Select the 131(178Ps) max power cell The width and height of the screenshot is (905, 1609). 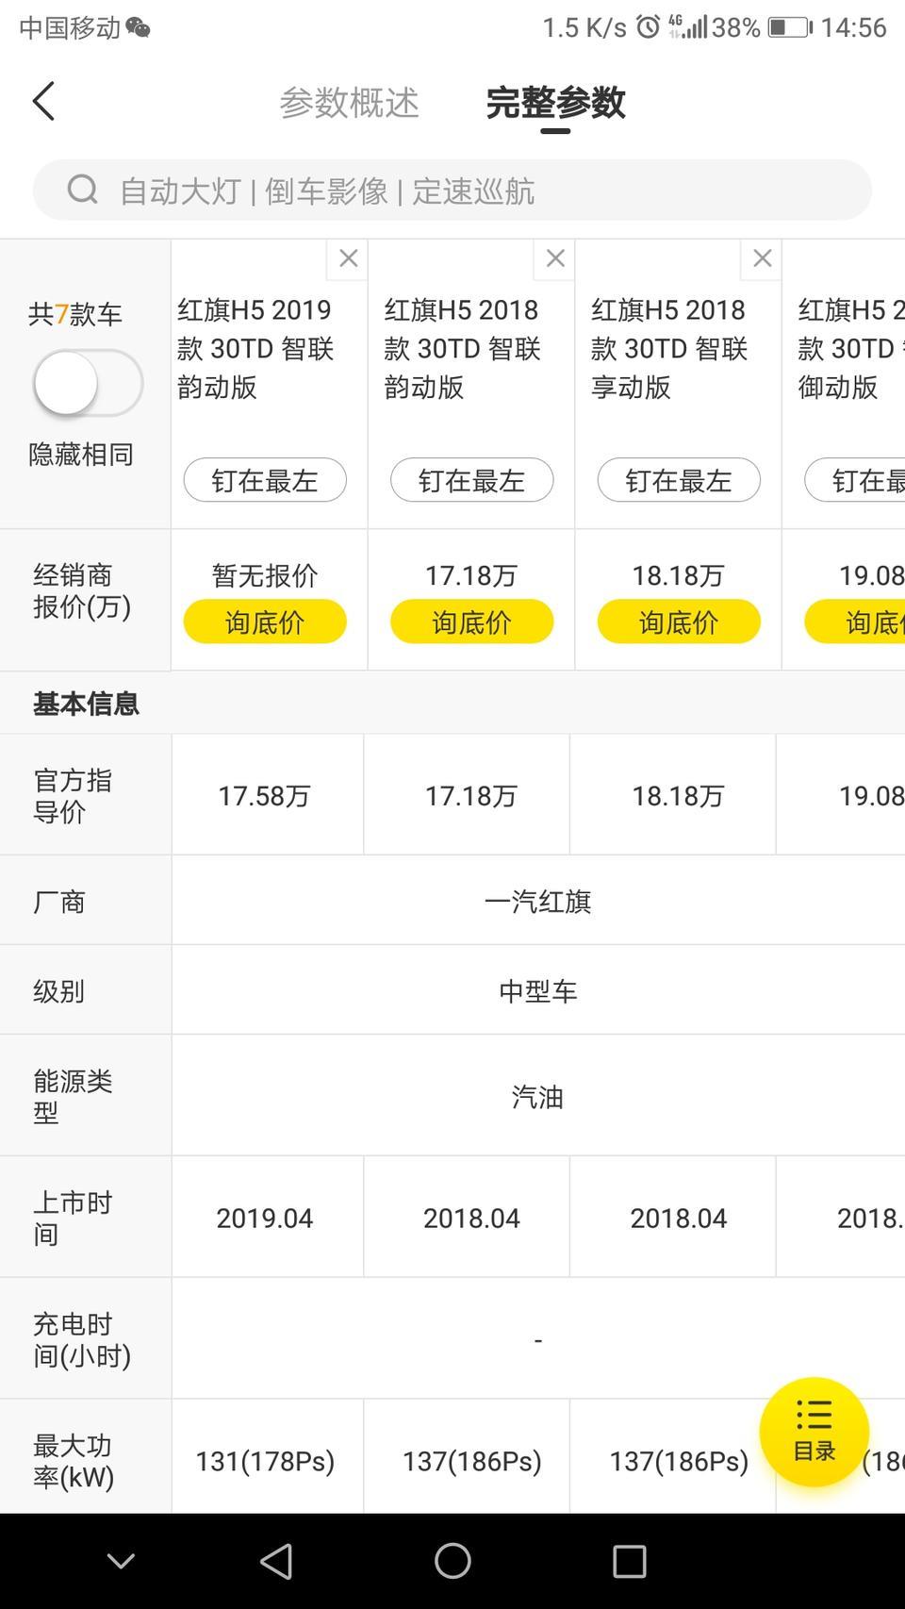click(x=267, y=1460)
